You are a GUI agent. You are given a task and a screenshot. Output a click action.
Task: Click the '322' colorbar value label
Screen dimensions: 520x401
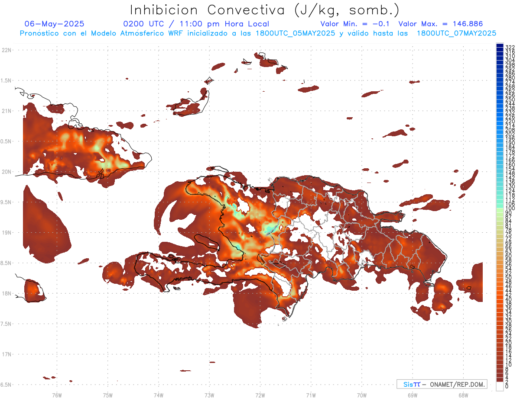point(510,47)
